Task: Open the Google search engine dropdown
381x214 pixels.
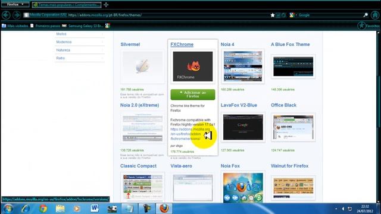Action: [x=293, y=15]
